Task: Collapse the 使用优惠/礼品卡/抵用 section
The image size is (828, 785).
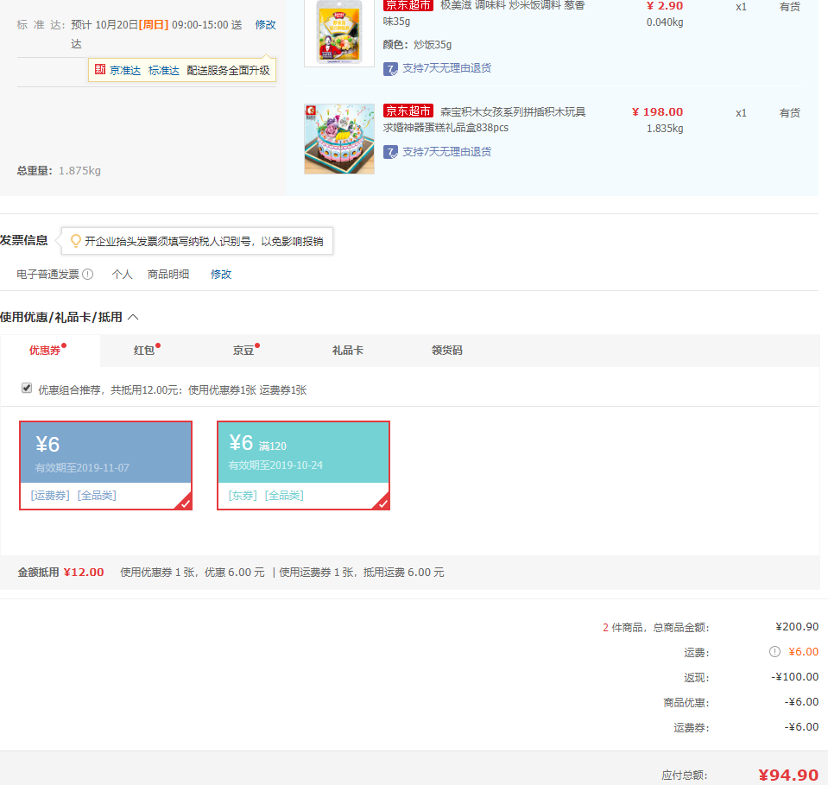Action: 133,317
